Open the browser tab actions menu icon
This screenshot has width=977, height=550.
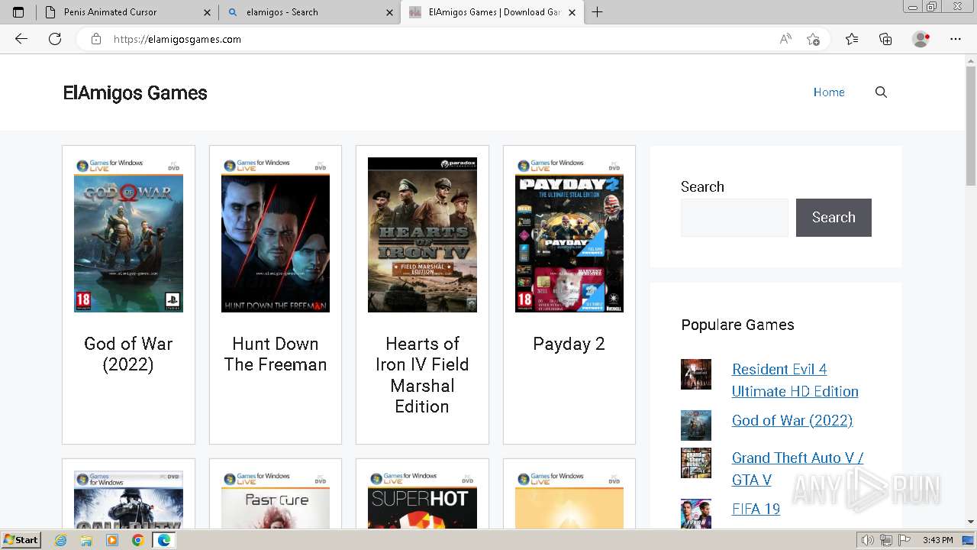point(18,12)
